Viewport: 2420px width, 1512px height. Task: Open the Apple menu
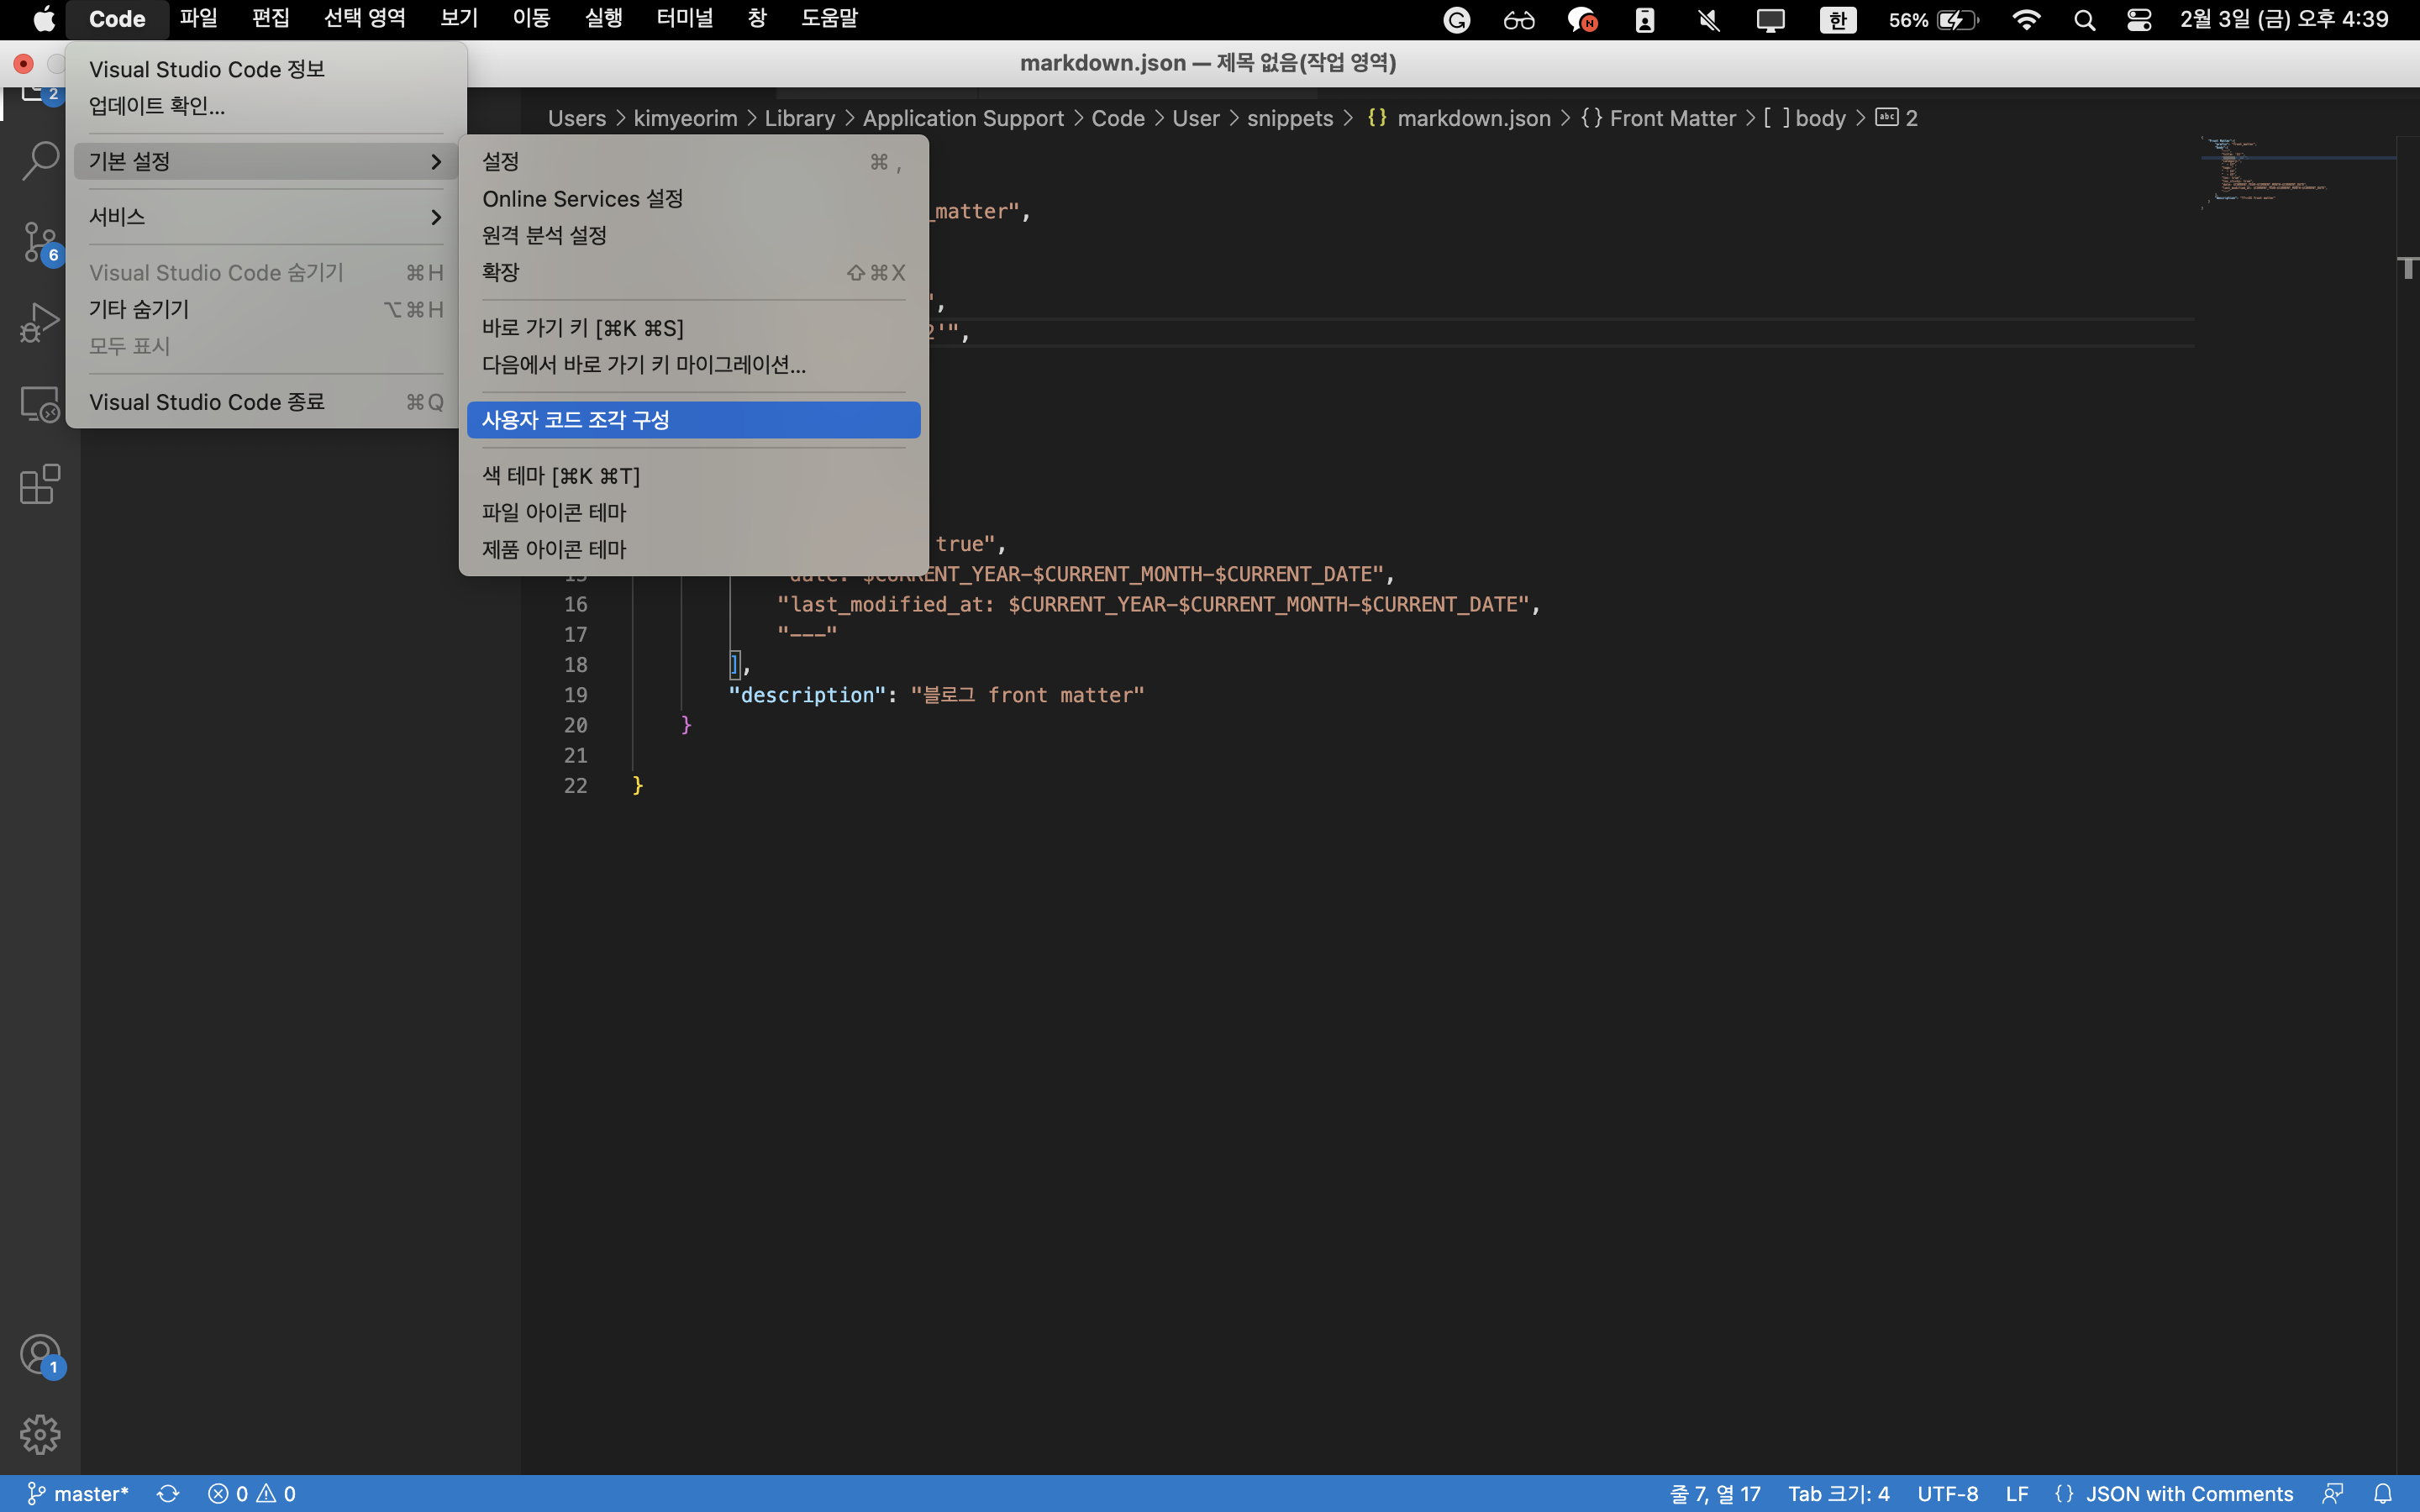44,19
